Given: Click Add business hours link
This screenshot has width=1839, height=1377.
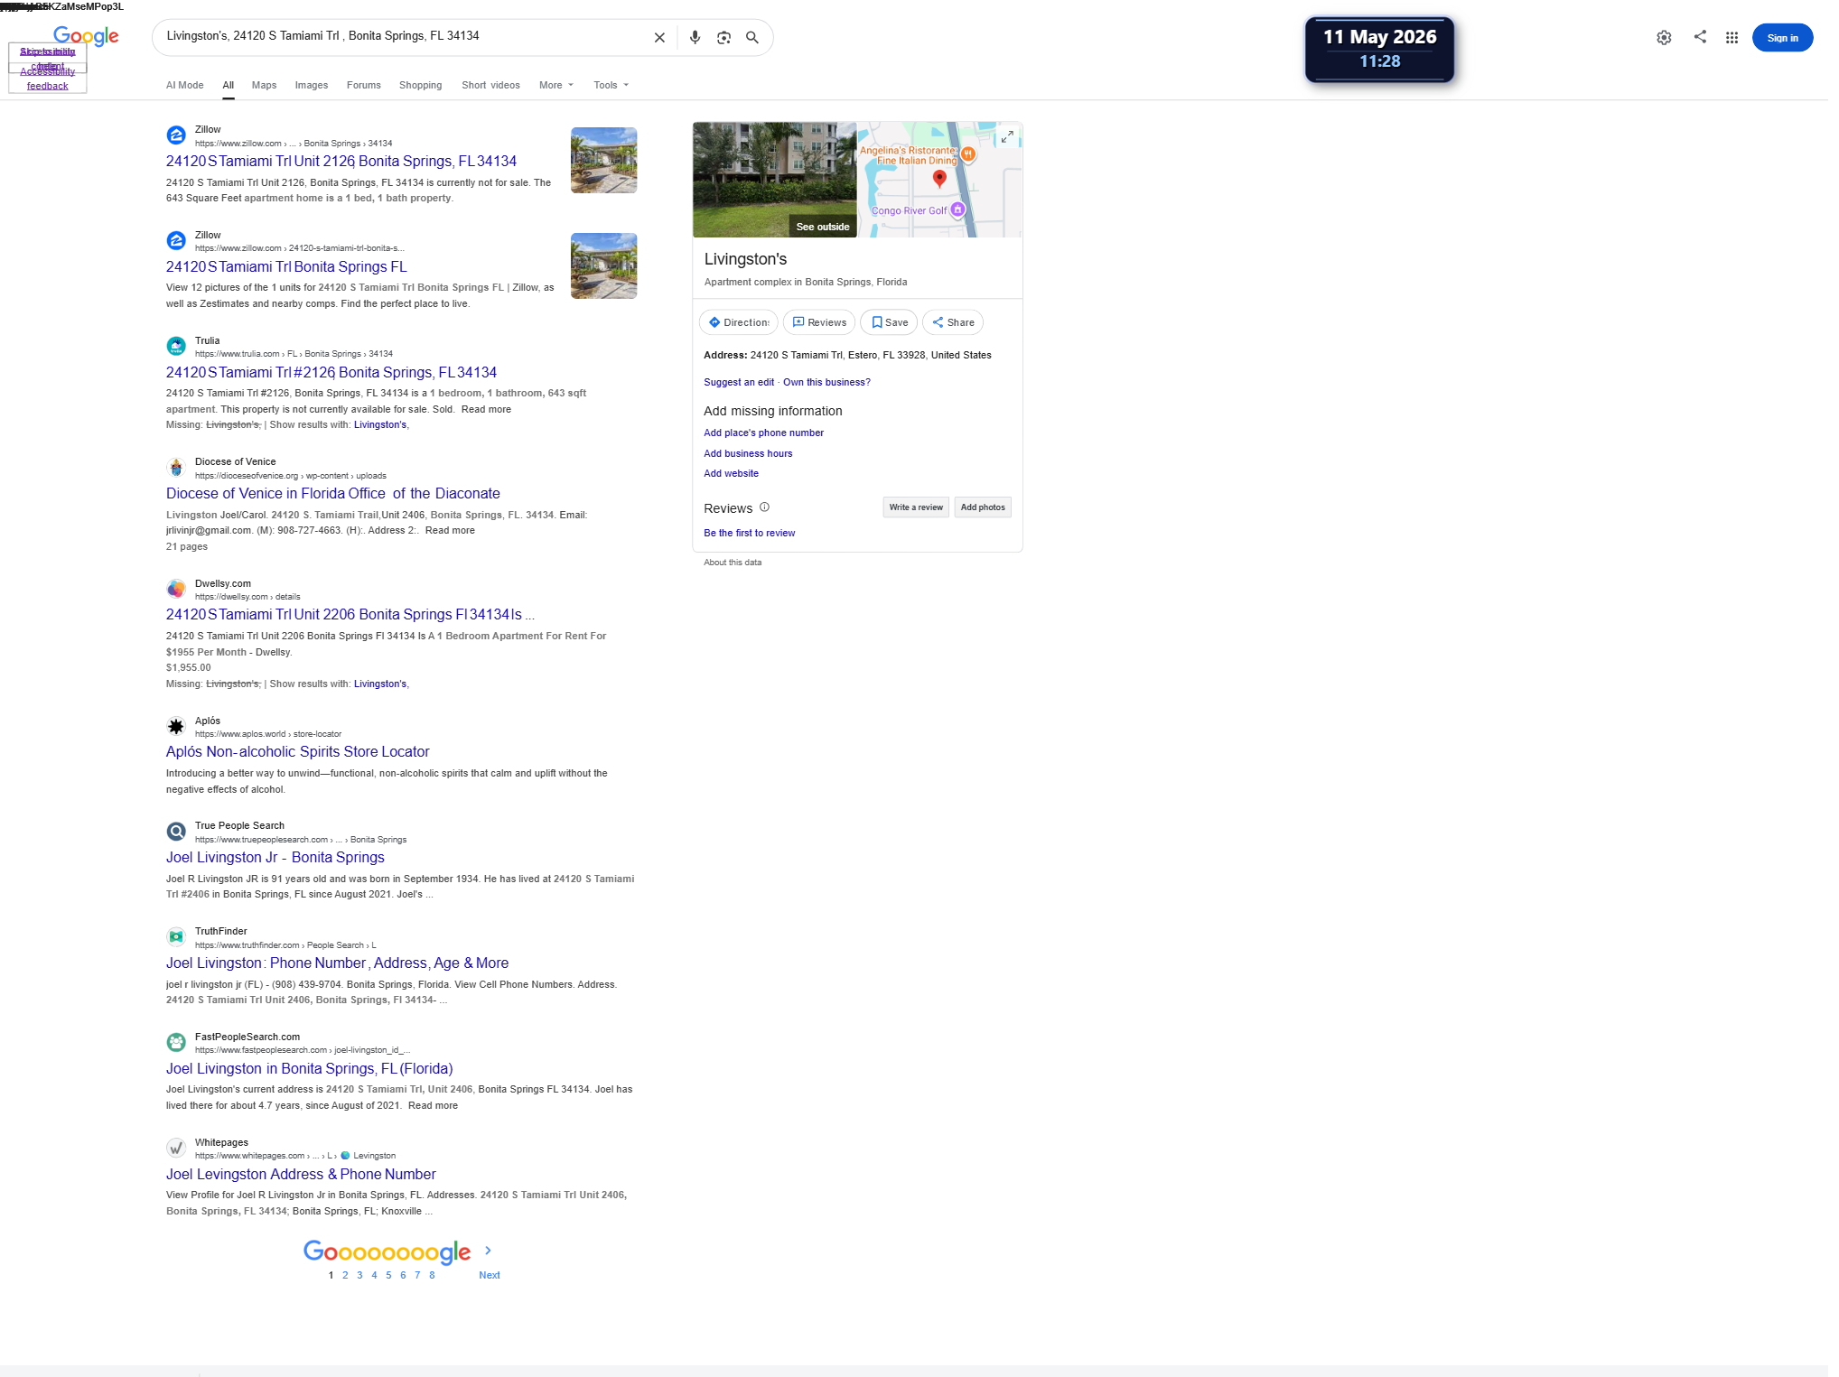Looking at the screenshot, I should pyautogui.click(x=748, y=454).
